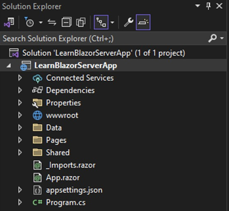229x211 pixels.
Task: Click the Pending Changes Filter icon
Action: coord(29,22)
